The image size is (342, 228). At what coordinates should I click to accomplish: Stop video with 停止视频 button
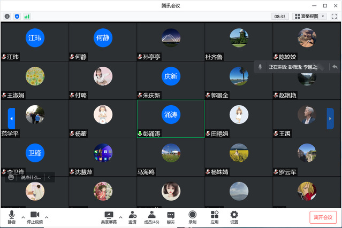click(x=34, y=216)
